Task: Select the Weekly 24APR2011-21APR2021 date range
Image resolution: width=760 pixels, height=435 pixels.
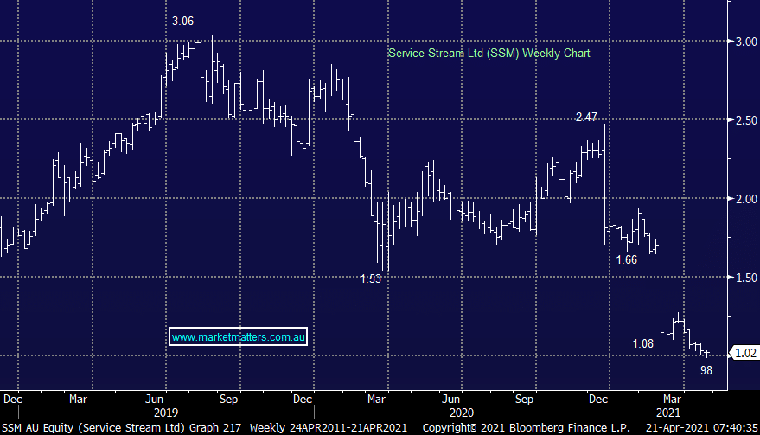Action: point(329,427)
